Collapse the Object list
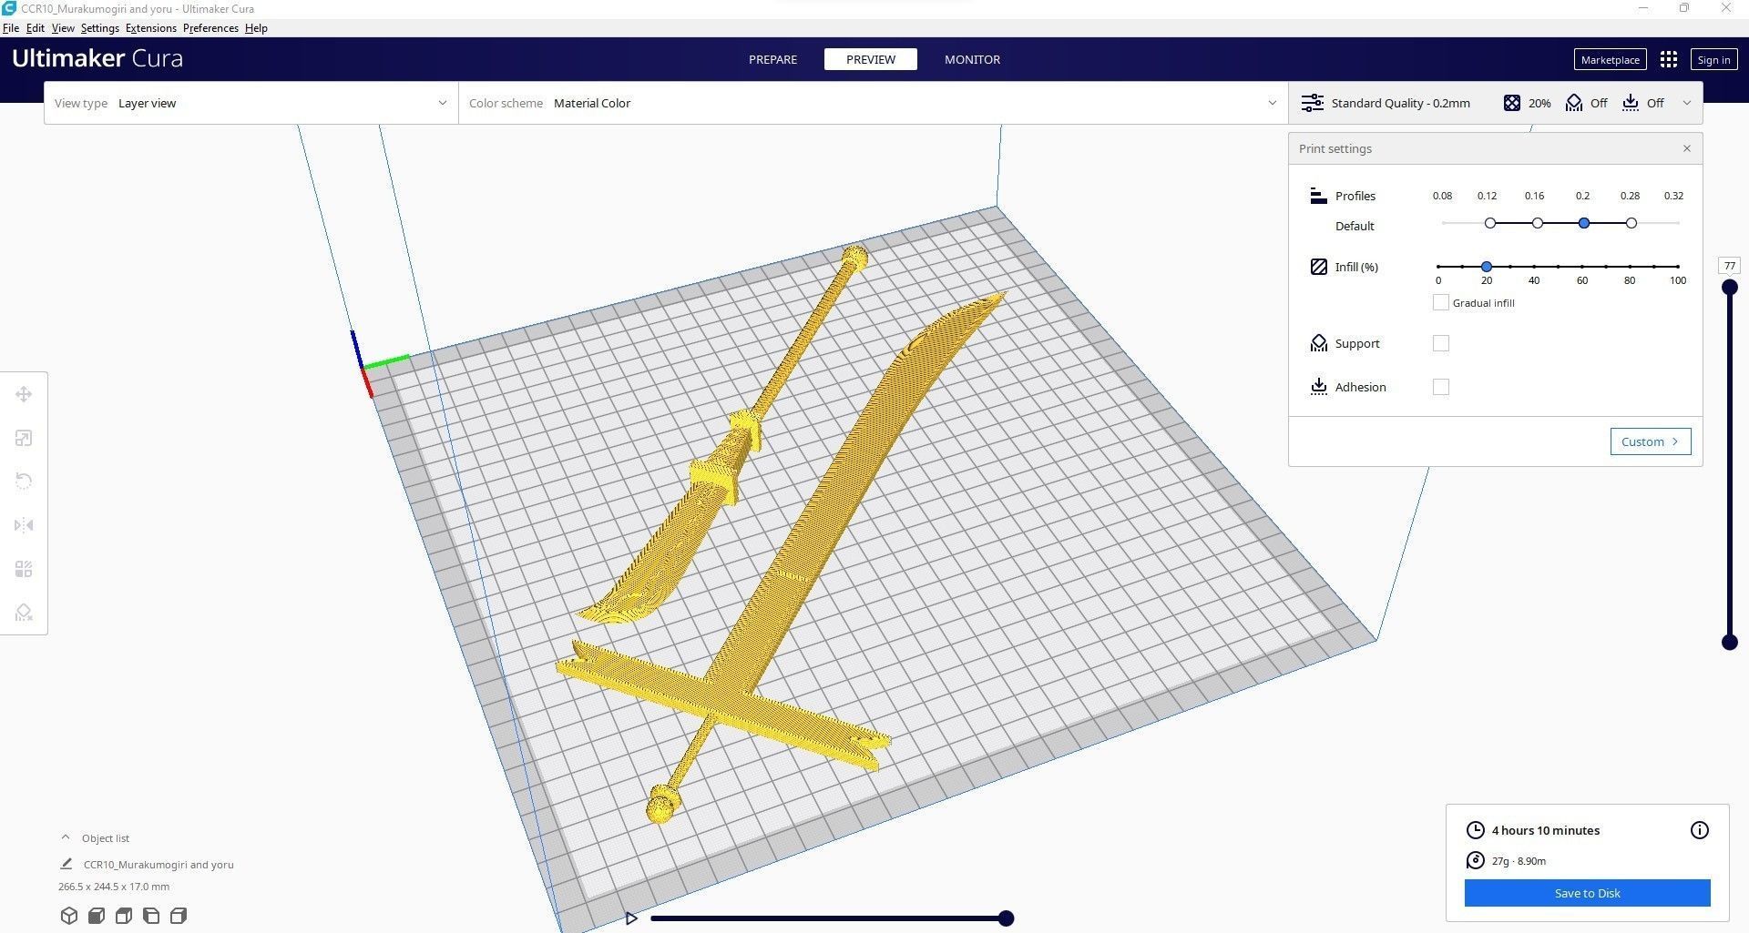Image resolution: width=1749 pixels, height=933 pixels. (66, 837)
